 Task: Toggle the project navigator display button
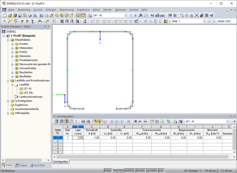[x=78, y=15]
